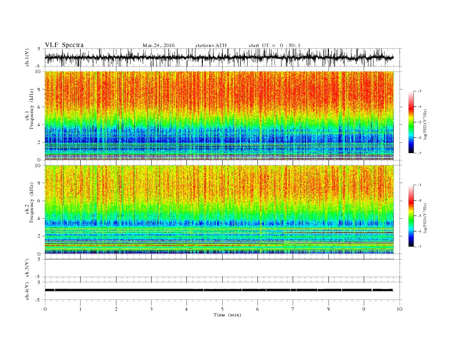Click the 'ch.3(V)' axis label

pos(27,268)
